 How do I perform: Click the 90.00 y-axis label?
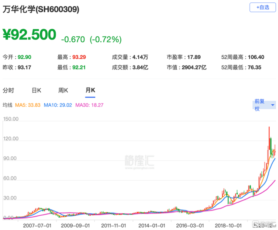pos(10,158)
